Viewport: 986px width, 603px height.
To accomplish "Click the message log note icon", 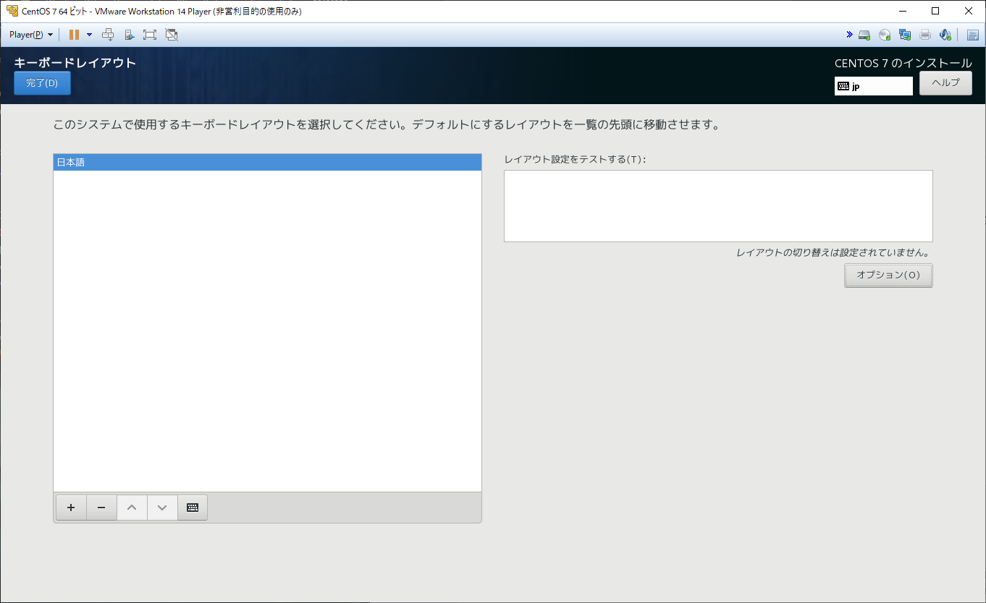I will point(973,35).
